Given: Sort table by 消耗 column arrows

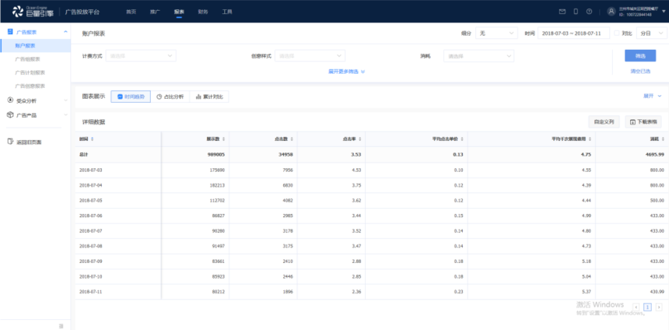Looking at the screenshot, I should pyautogui.click(x=662, y=139).
